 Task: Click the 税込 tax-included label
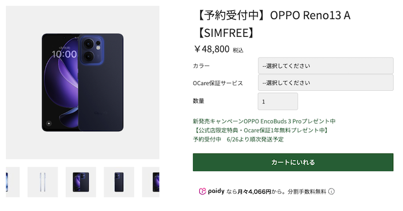click(238, 51)
